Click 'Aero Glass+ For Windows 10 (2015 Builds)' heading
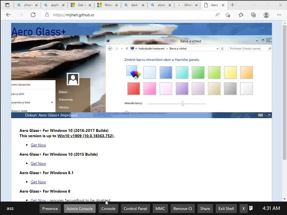 [x=59, y=154]
